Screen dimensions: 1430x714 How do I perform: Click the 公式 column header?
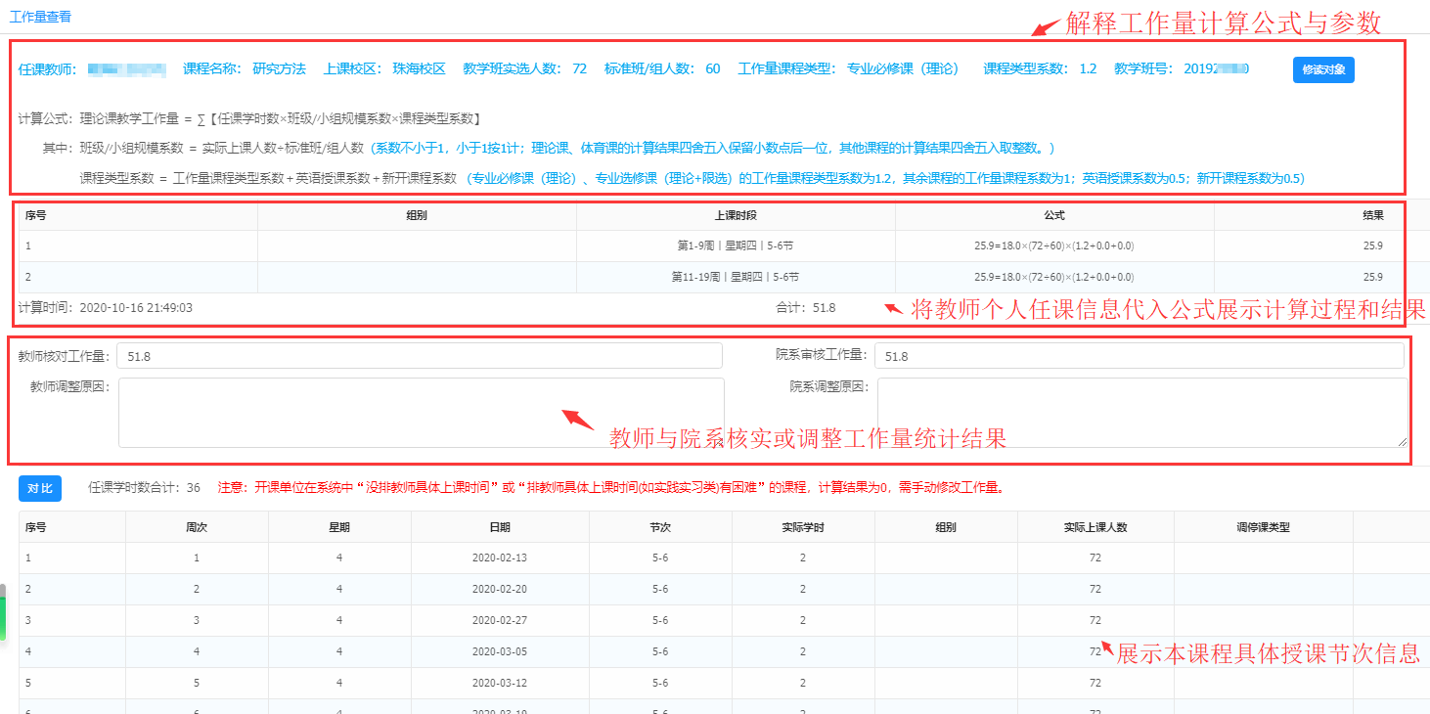(x=1053, y=215)
